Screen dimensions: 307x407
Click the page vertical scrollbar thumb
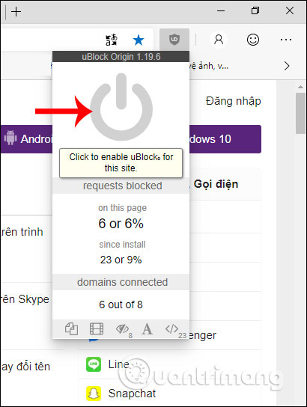tap(300, 113)
